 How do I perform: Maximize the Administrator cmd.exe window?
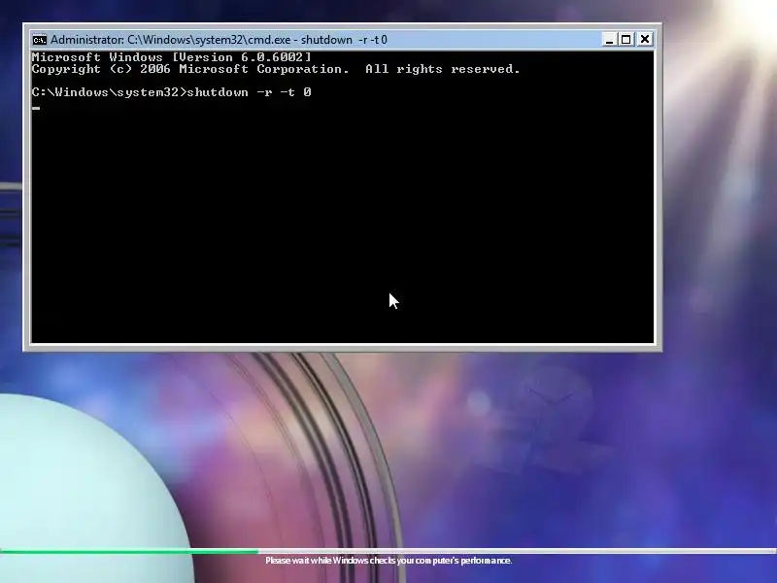click(626, 39)
